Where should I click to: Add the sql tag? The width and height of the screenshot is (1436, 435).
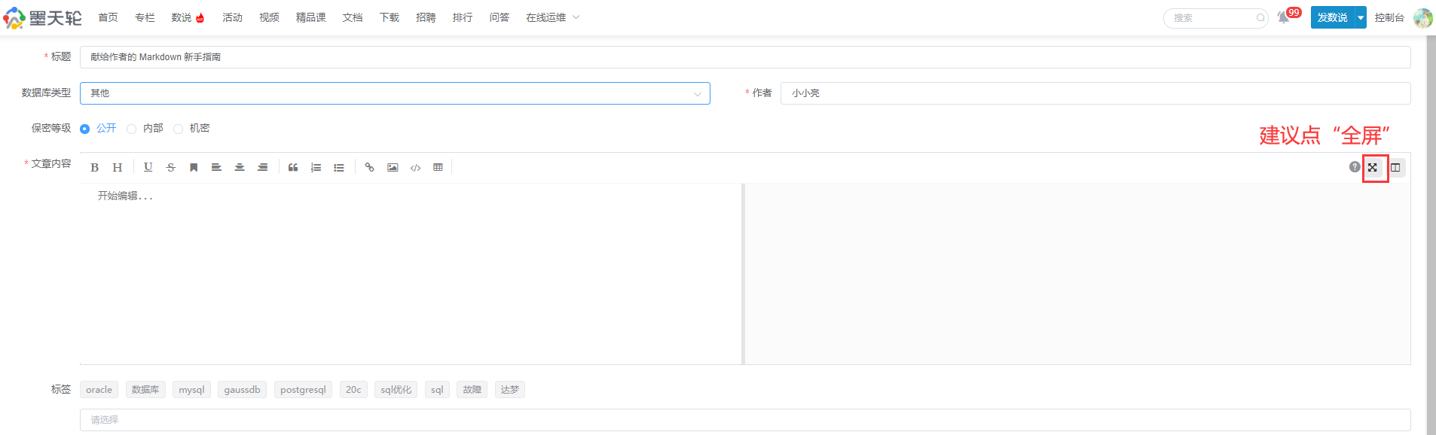click(437, 390)
